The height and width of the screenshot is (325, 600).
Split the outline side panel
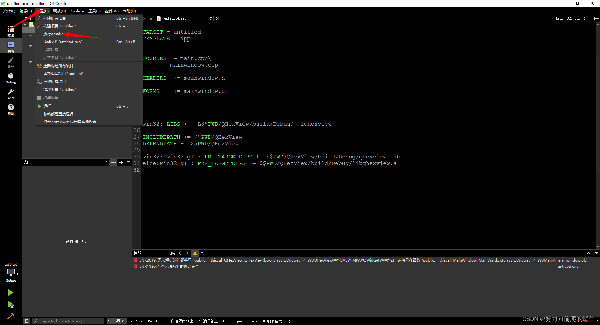(x=121, y=162)
